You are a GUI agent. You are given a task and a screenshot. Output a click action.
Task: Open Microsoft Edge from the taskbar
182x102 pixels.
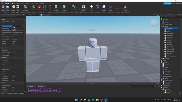93,100
